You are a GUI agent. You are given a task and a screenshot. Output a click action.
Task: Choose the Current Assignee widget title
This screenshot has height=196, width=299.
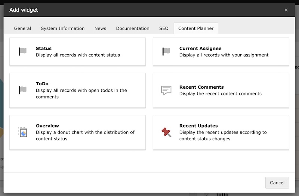point(200,48)
